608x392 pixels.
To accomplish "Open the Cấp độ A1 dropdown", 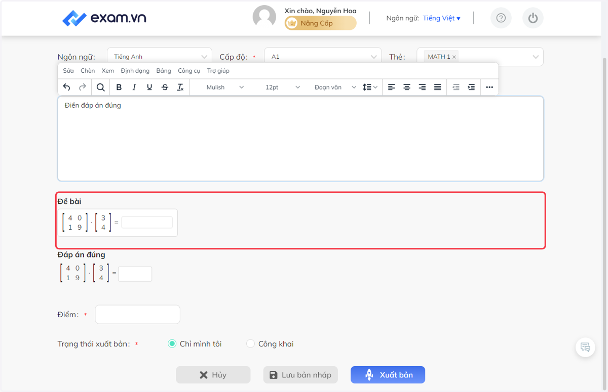I will click(x=323, y=57).
